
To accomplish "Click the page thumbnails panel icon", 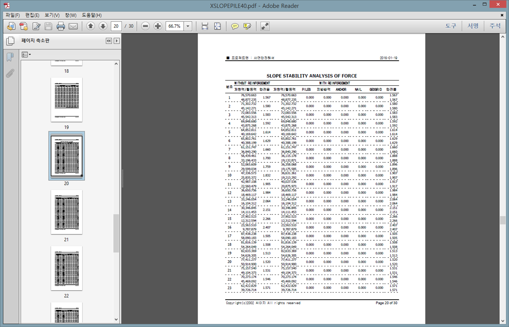I will (10, 41).
